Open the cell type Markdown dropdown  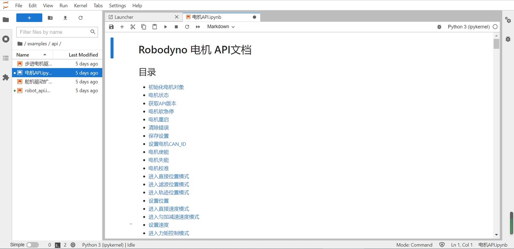[221, 27]
